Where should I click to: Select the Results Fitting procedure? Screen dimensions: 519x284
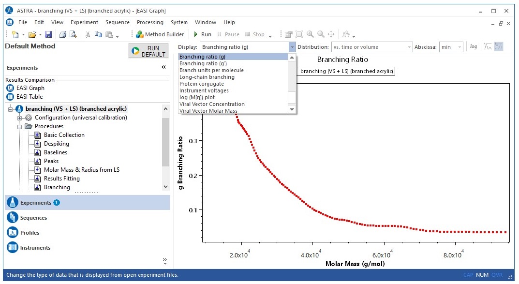[x=62, y=179]
